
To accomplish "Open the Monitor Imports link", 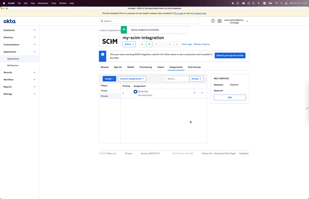I will tap(202, 44).
